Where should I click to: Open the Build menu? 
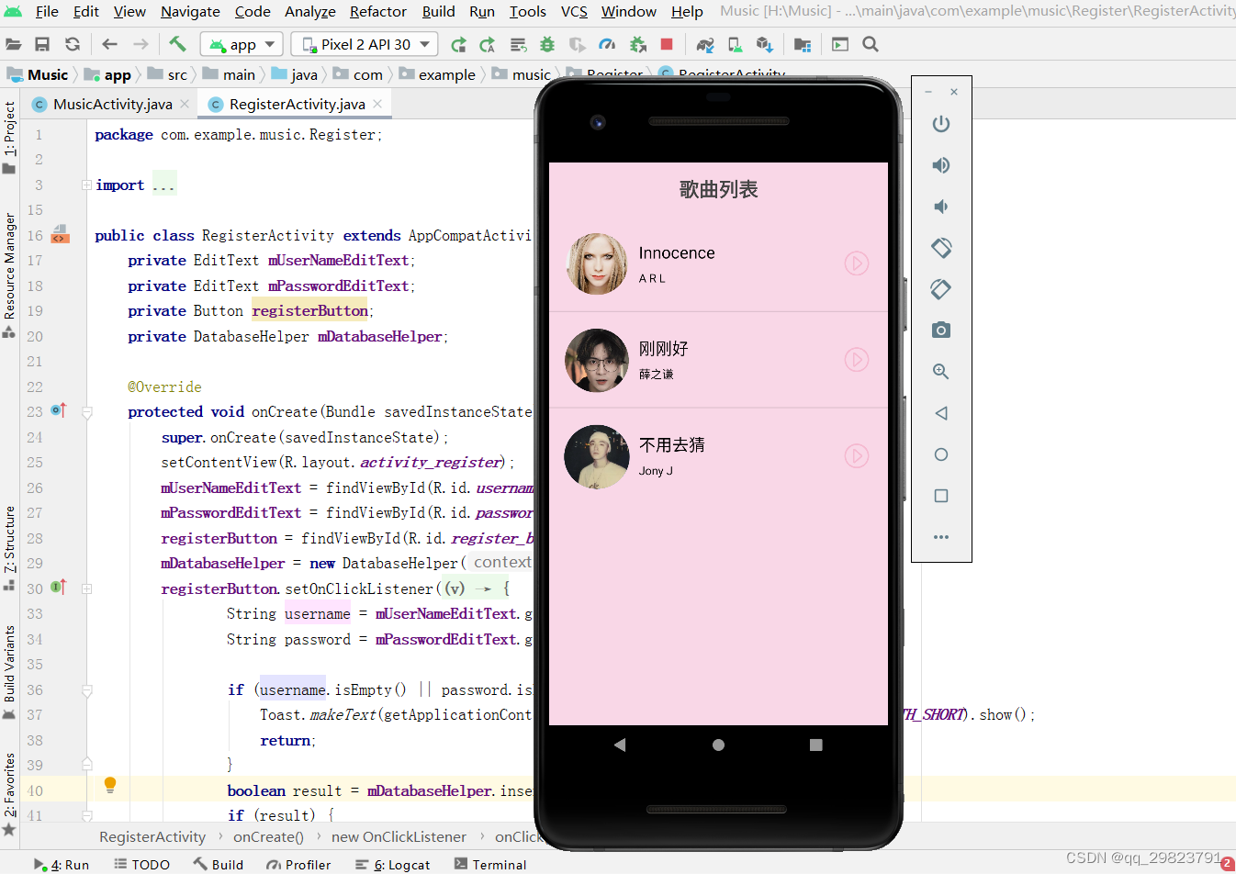438,11
